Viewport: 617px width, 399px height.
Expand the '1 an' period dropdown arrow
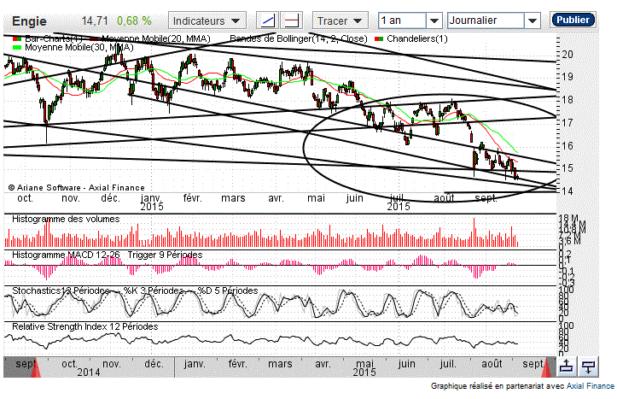(434, 21)
